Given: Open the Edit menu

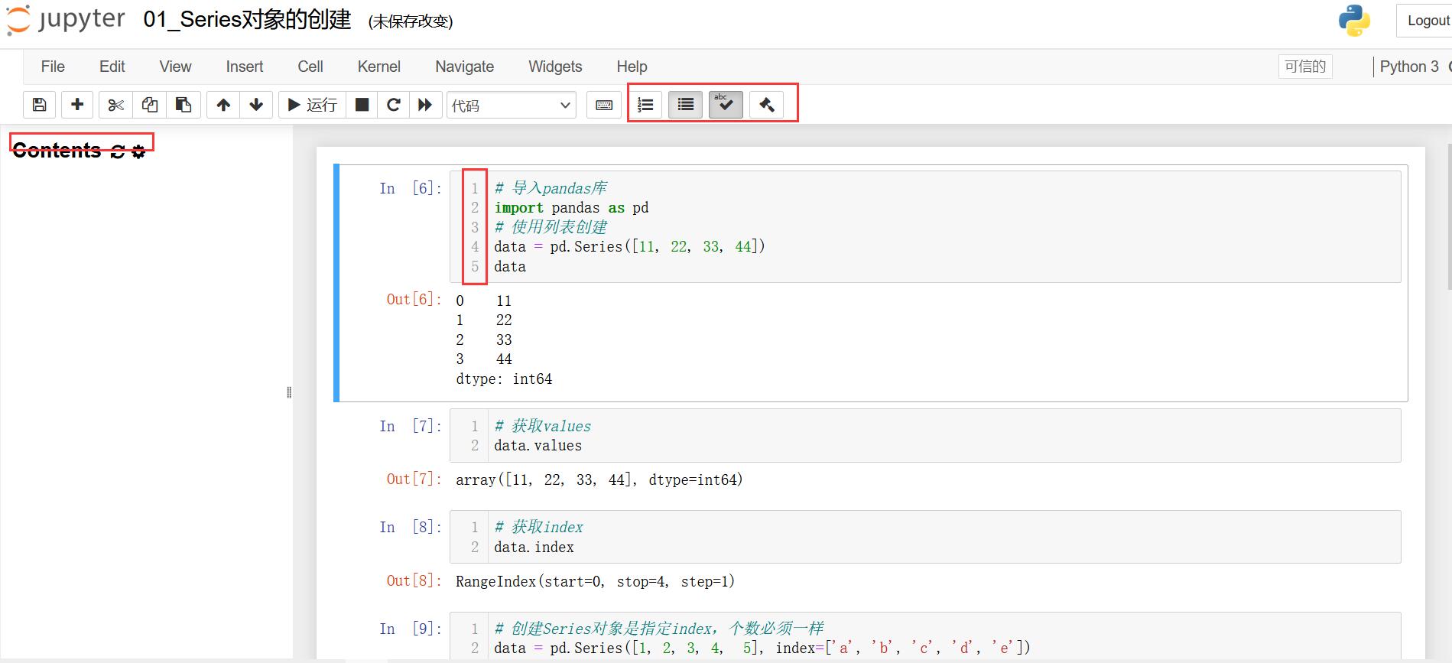Looking at the screenshot, I should click(112, 67).
